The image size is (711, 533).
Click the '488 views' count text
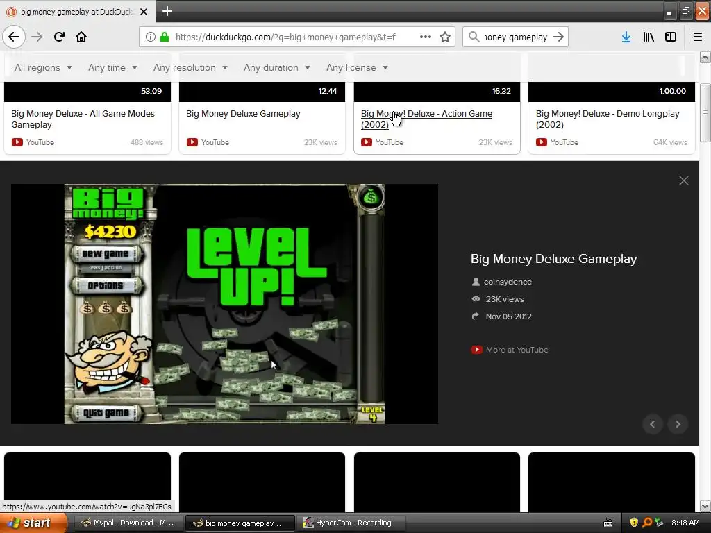[147, 142]
